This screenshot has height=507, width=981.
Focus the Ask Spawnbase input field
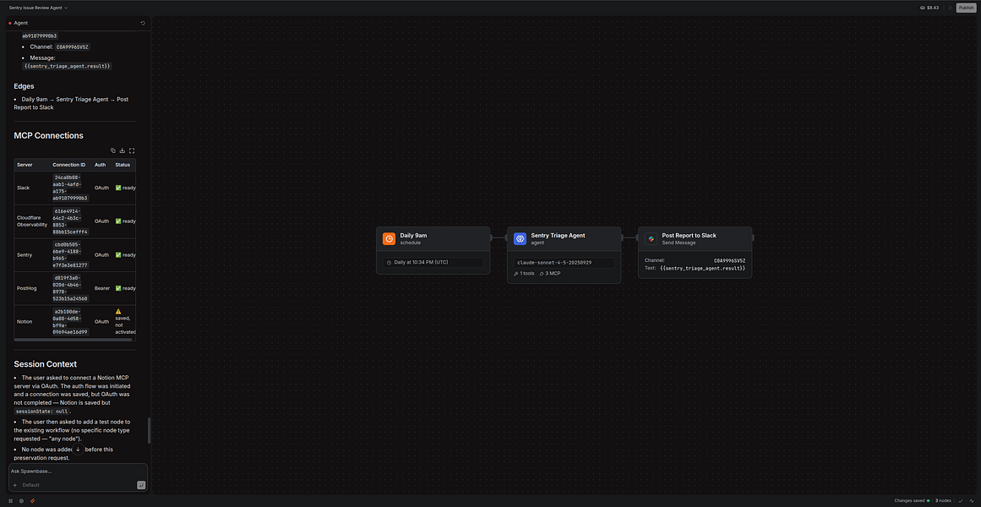coord(79,471)
